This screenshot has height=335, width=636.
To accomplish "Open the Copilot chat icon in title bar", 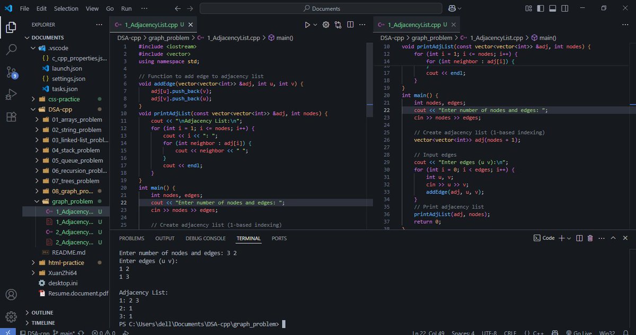I will point(452,8).
